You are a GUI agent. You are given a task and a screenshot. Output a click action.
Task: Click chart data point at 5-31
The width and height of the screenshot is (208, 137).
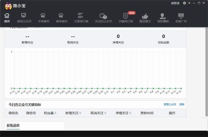(x=109, y=89)
